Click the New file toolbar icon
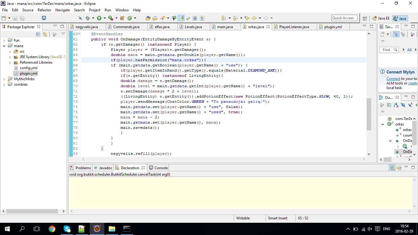Screen dimensions: 418x235 (3, 18)
